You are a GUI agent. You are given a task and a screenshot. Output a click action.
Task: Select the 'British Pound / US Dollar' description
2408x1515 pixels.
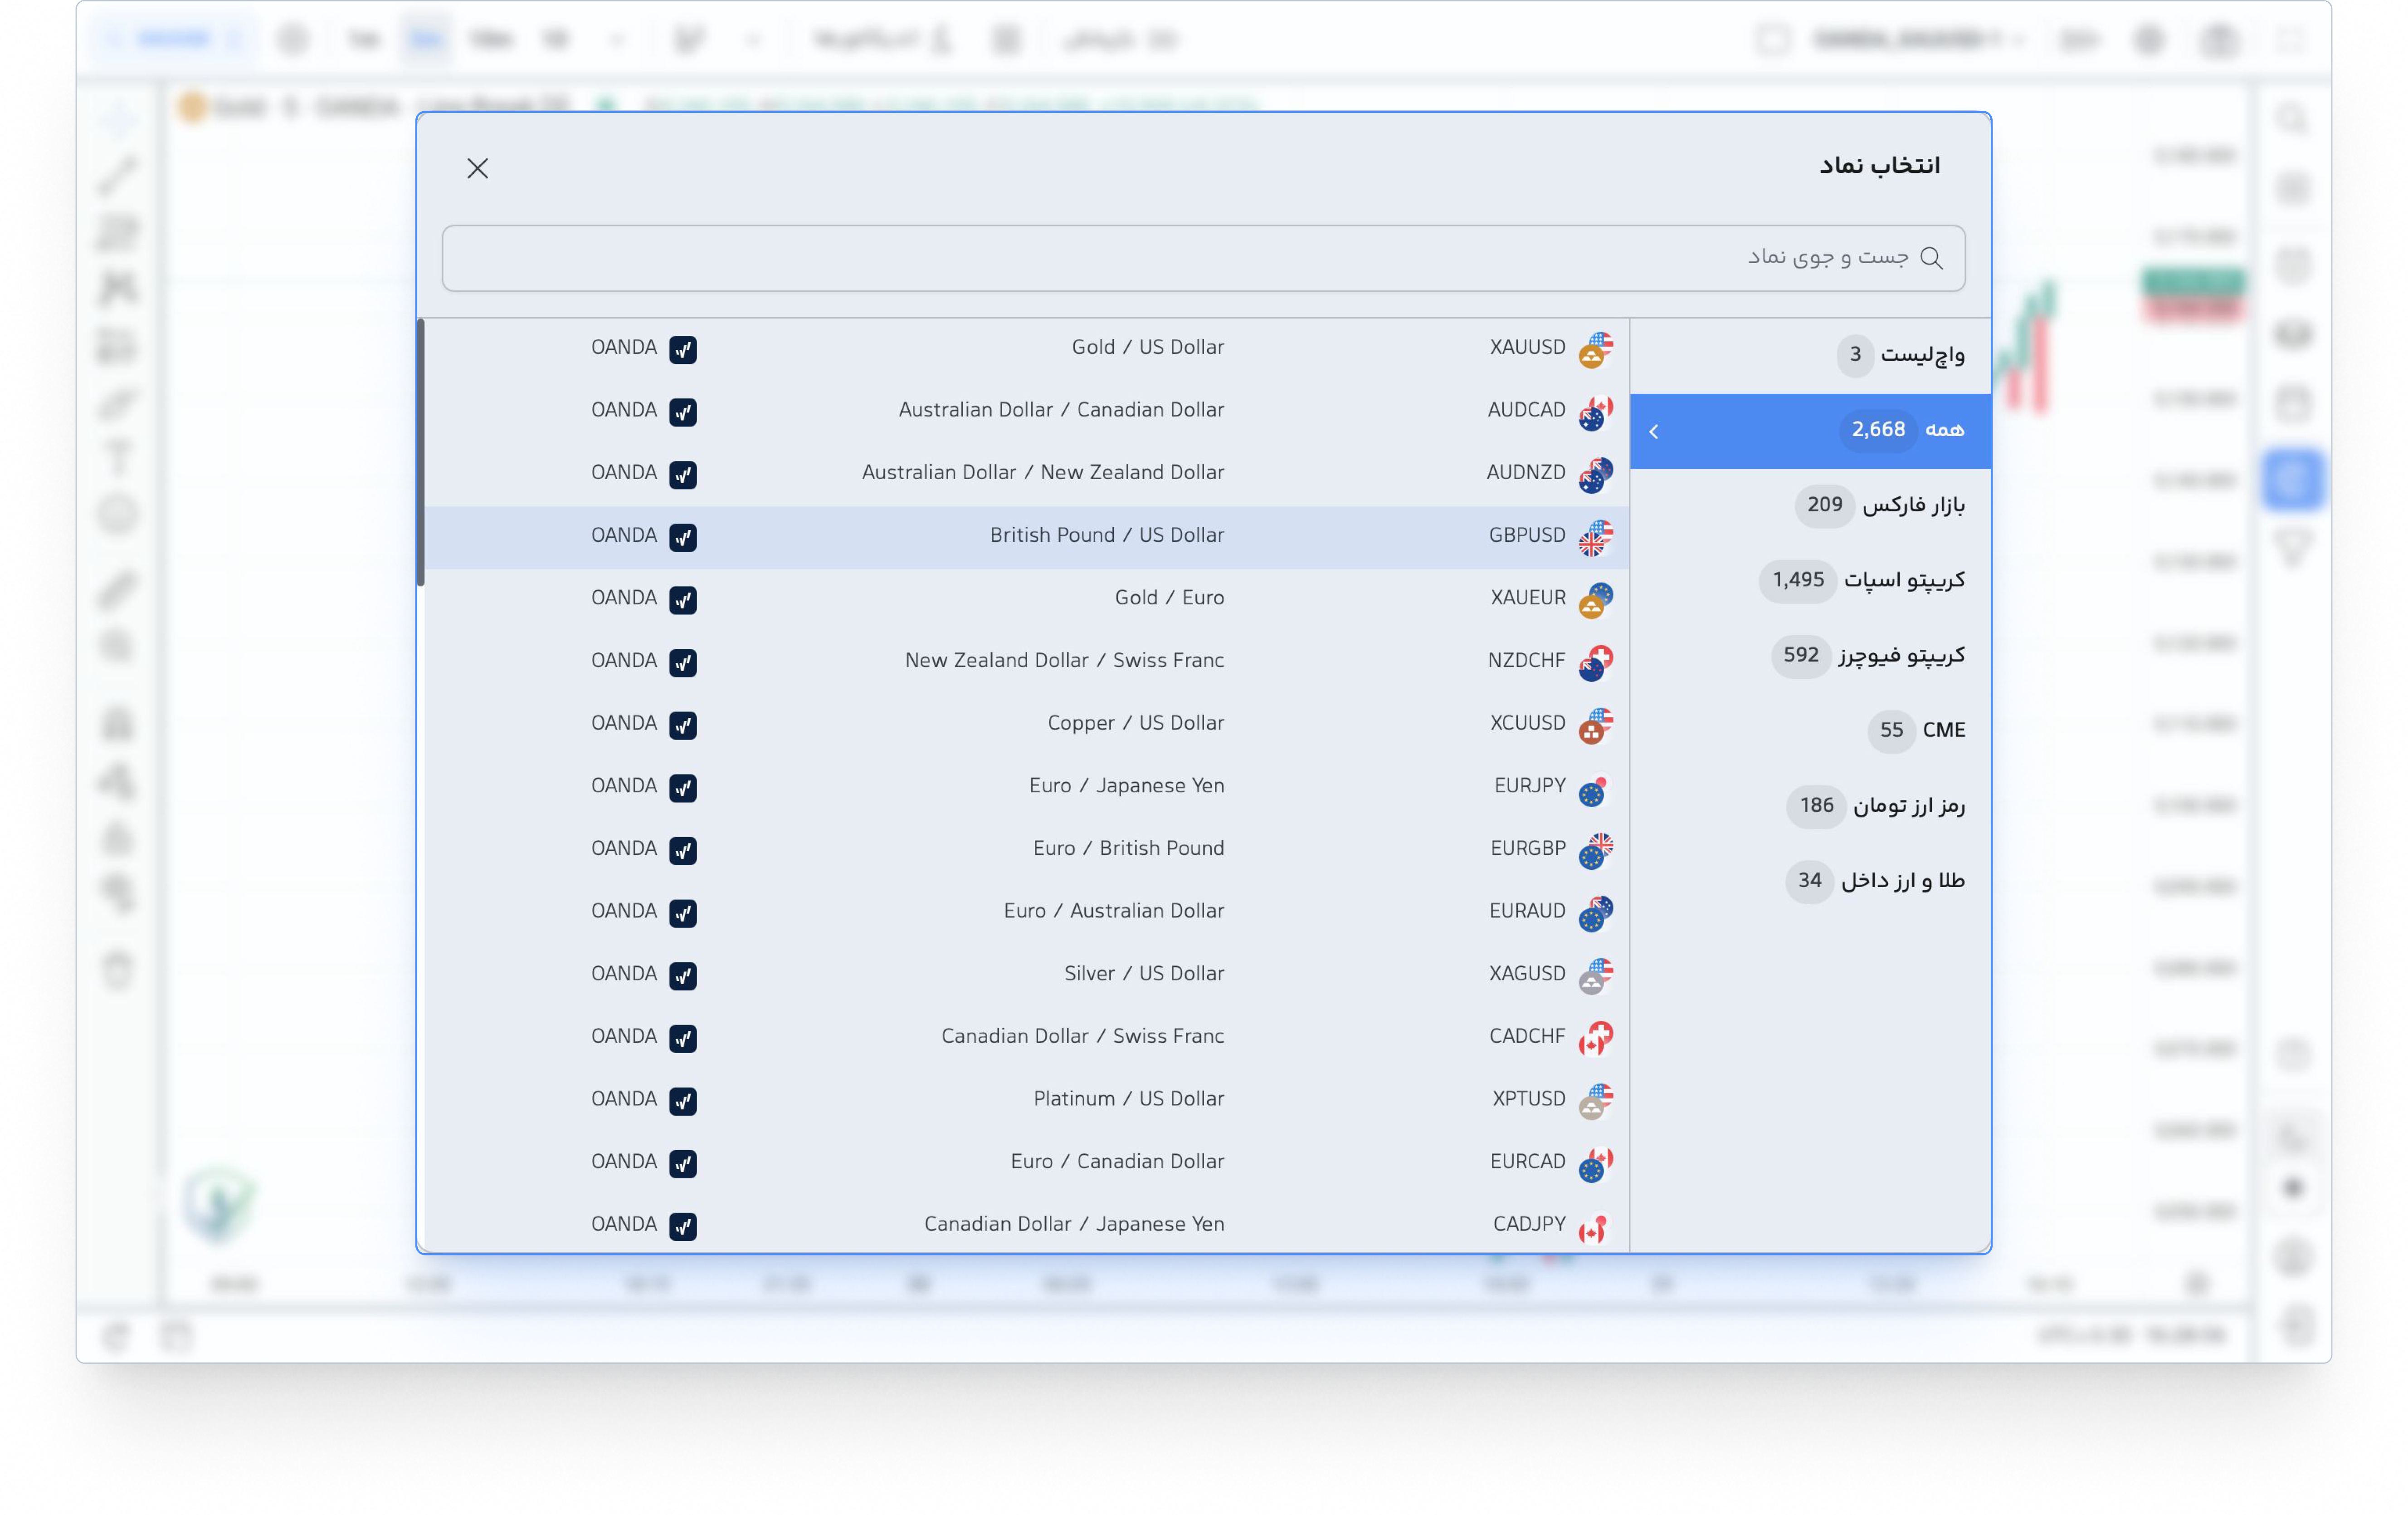point(1107,535)
